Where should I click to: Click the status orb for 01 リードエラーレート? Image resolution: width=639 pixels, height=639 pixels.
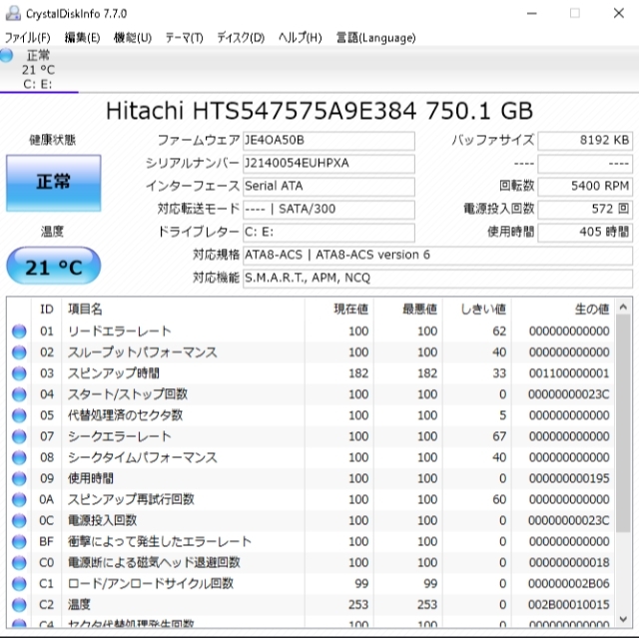point(19,331)
